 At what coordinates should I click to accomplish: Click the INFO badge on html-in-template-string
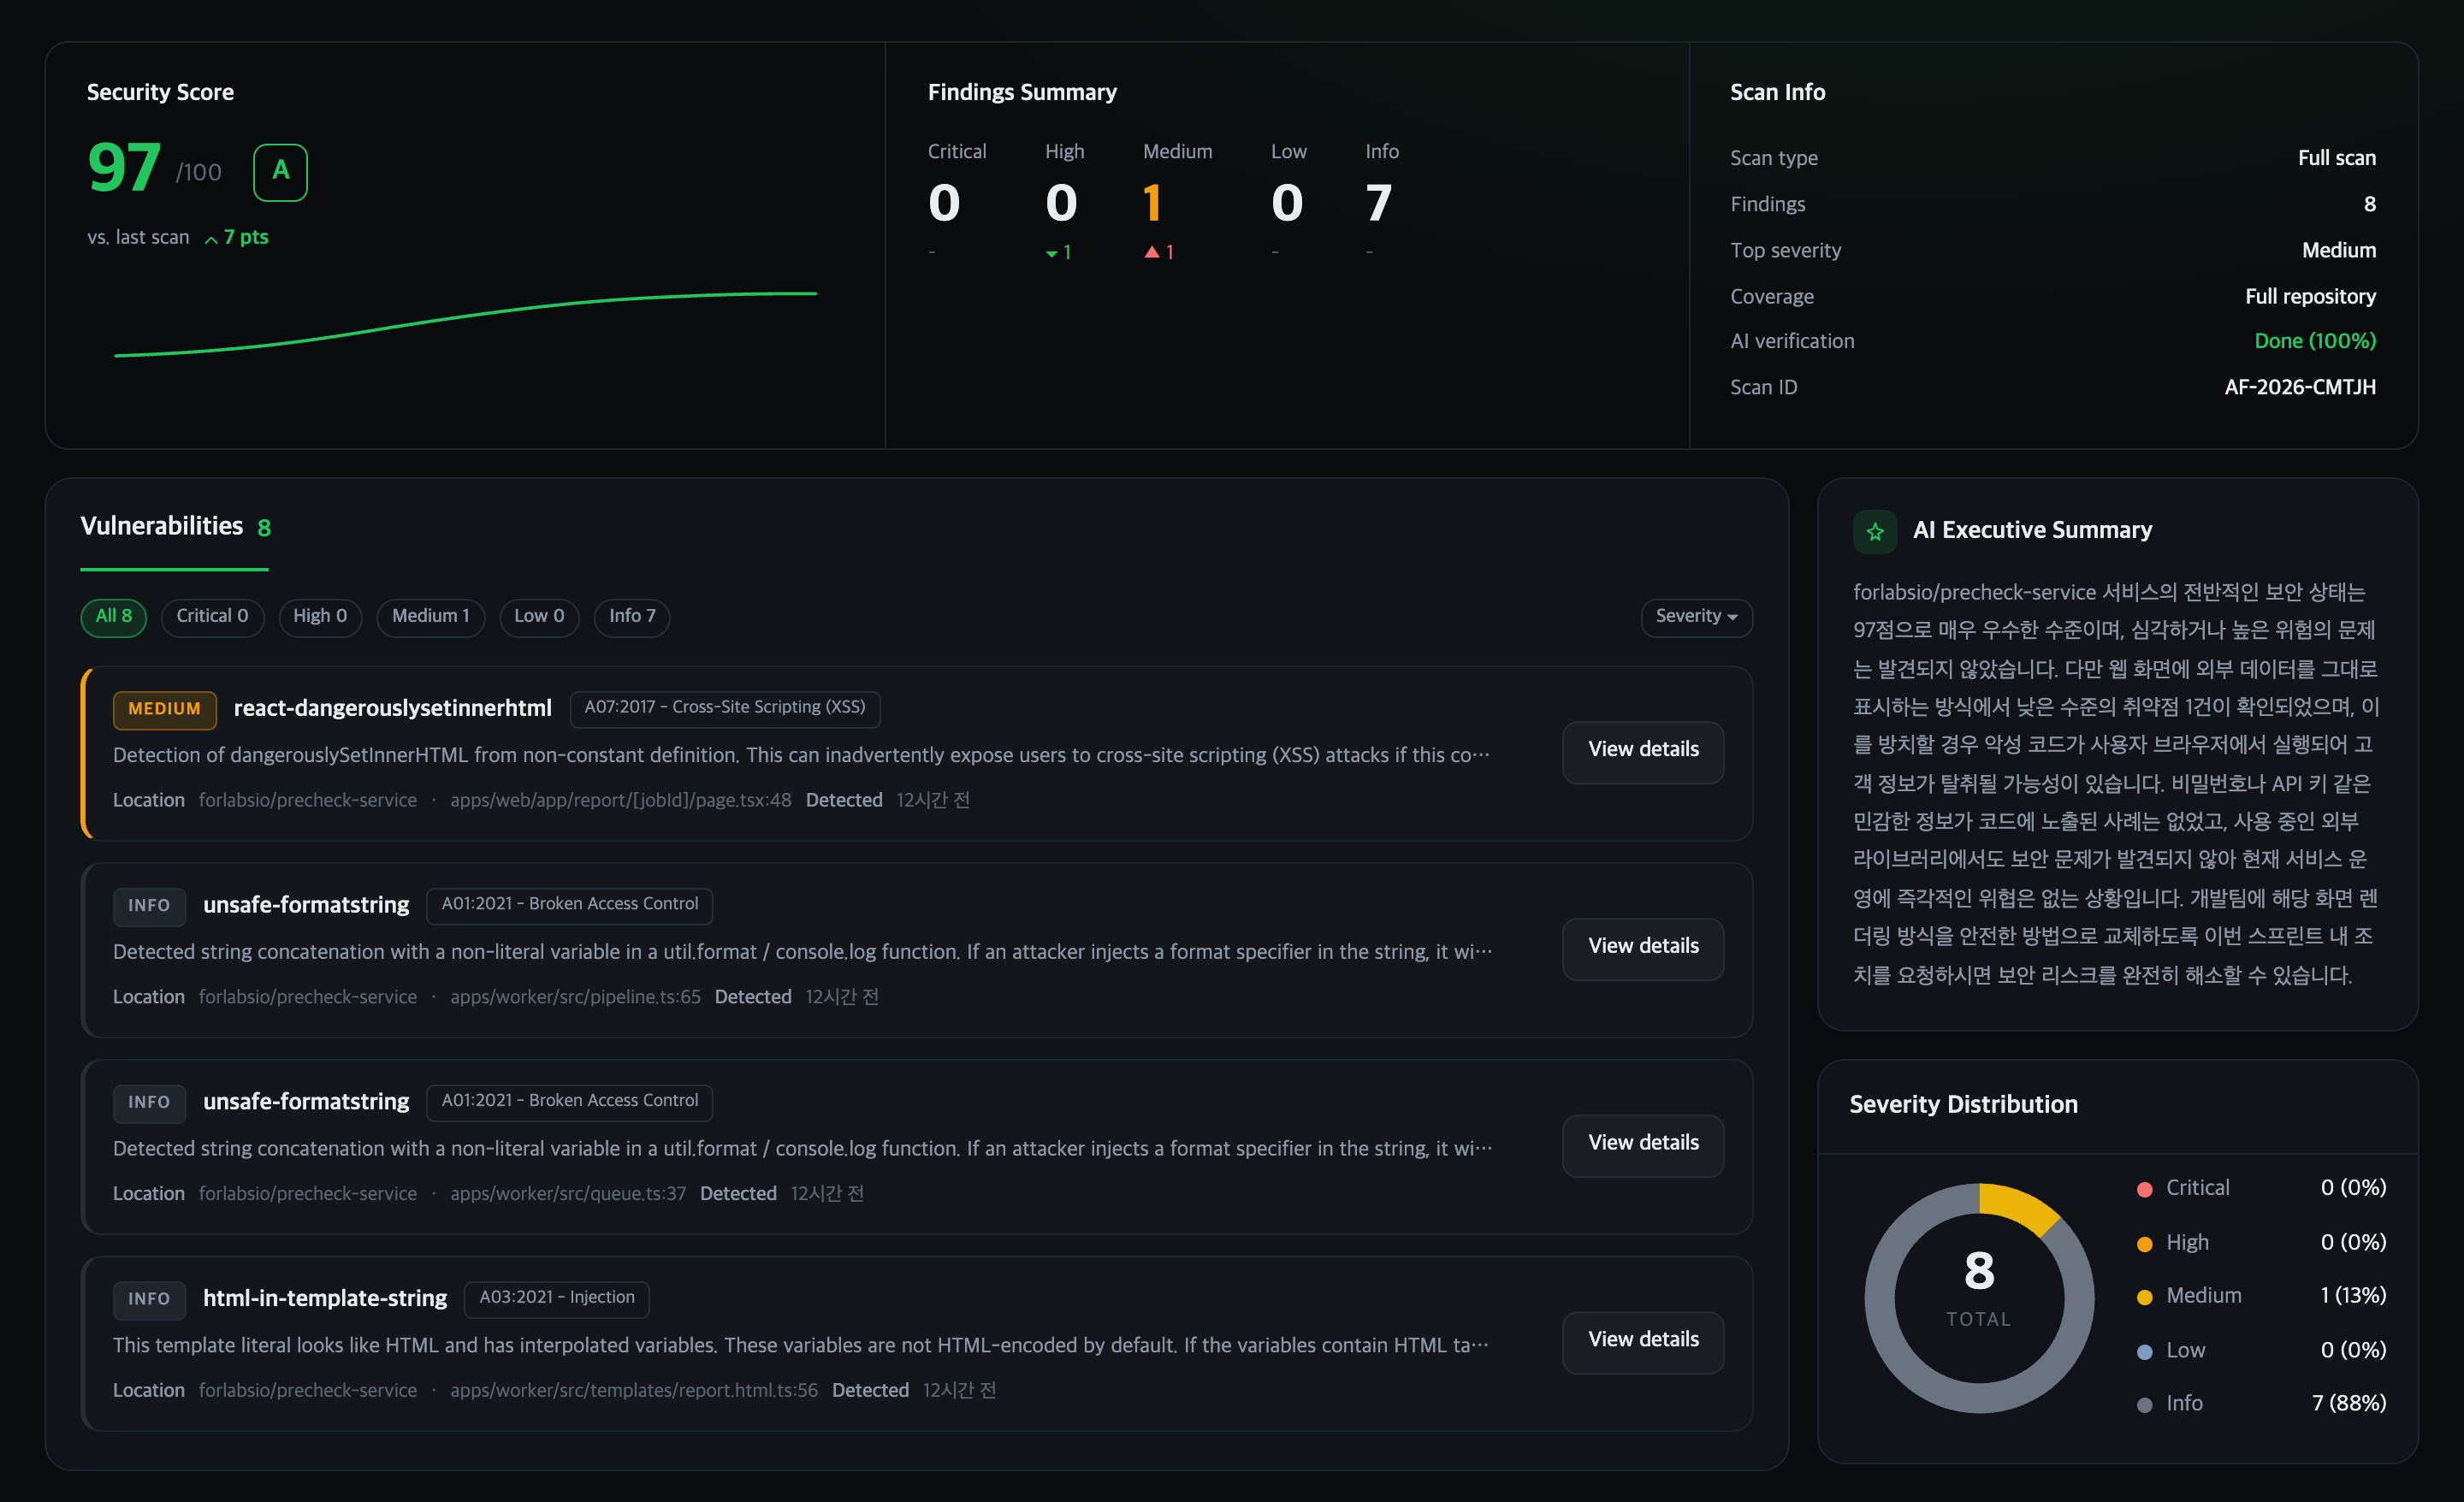149,1299
